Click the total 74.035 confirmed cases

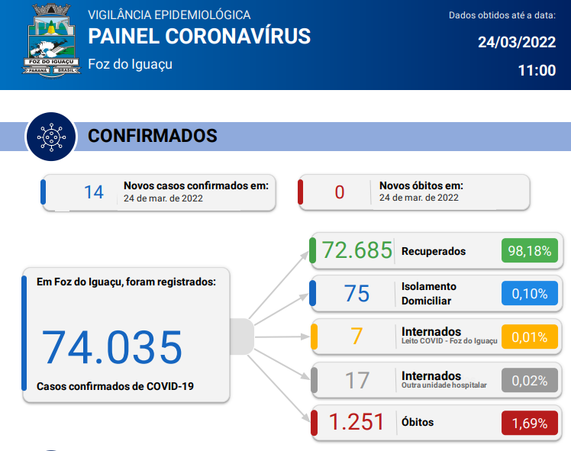coord(112,347)
